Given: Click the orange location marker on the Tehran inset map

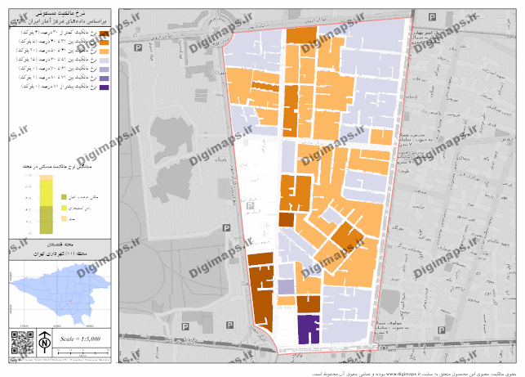Looking at the screenshot, I should click(x=70, y=301).
